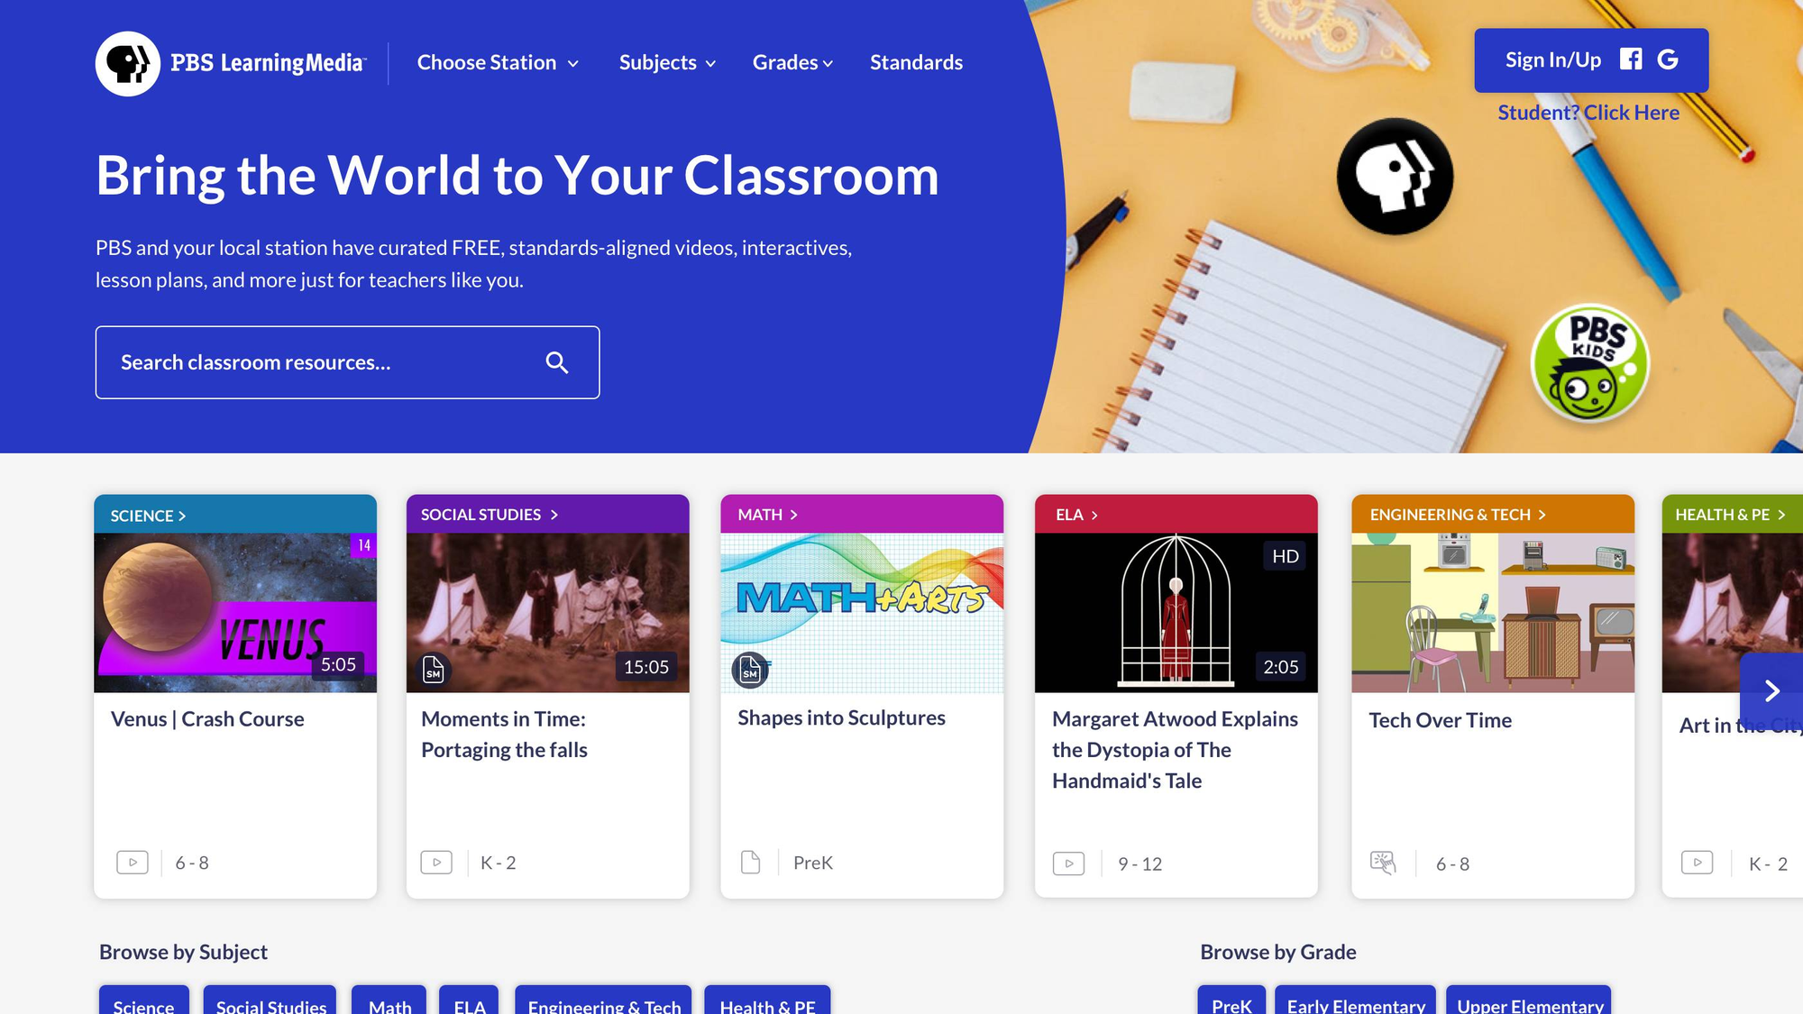This screenshot has width=1803, height=1014.
Task: Open the Student? Click Here link
Action: [1588, 112]
